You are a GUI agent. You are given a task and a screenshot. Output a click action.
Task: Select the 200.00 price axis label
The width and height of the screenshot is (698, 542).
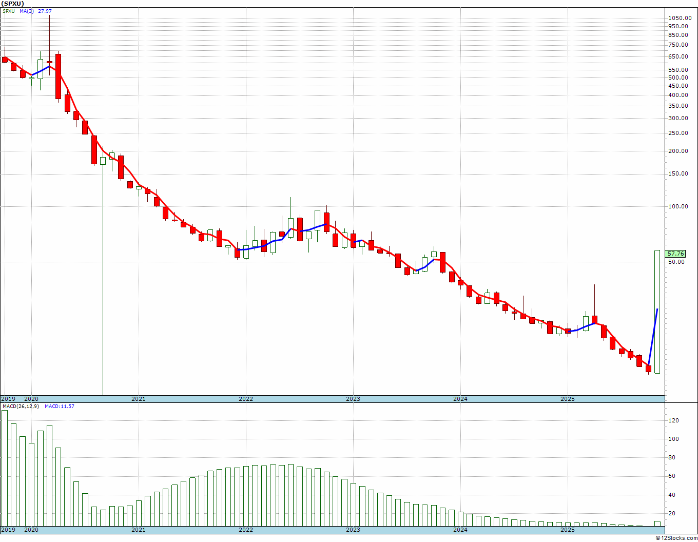(678, 151)
